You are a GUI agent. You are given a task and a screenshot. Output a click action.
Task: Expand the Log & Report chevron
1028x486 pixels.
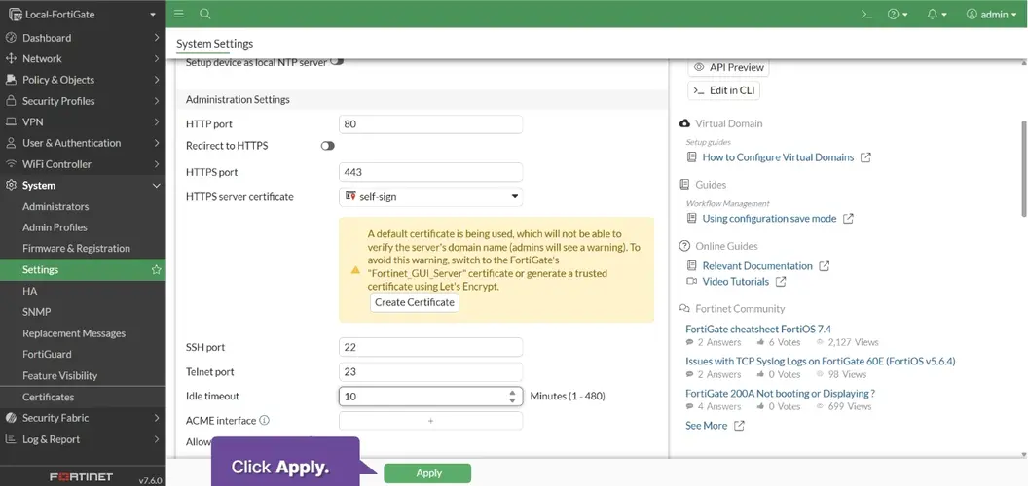click(x=157, y=438)
